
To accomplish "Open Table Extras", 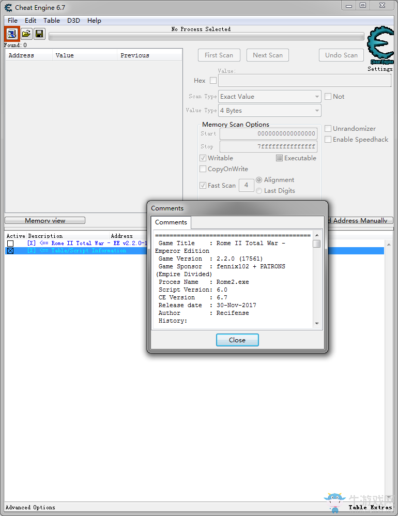I will point(371,507).
